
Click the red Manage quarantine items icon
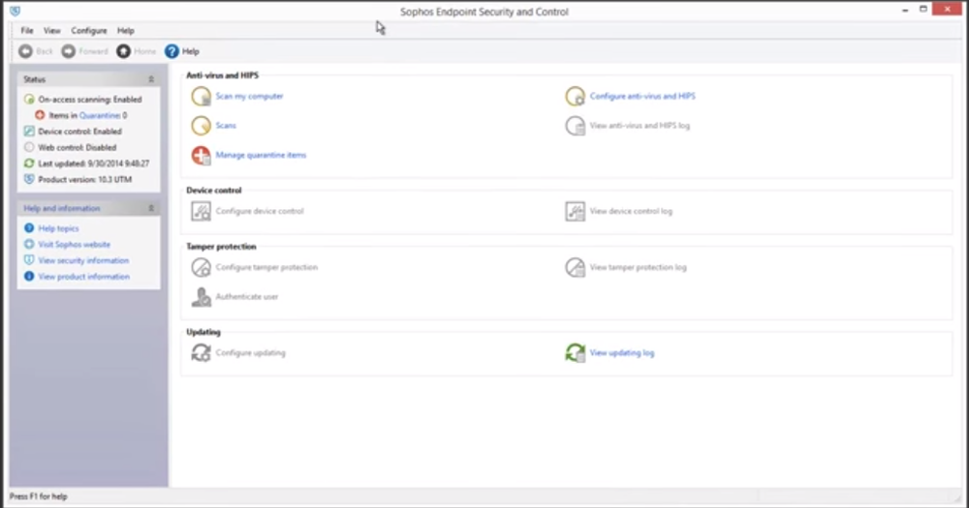click(x=201, y=155)
